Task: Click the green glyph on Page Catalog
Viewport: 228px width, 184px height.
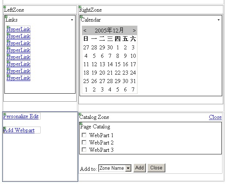Action: 81,124
